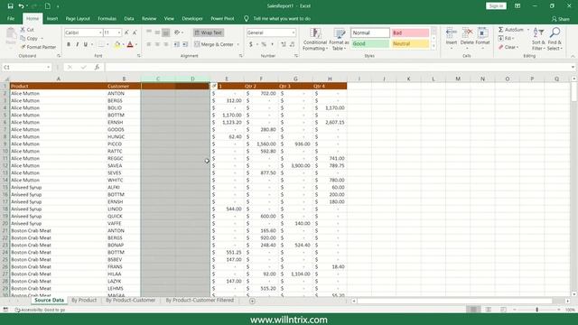
Task: Open the Orientation text-angle tool
Action: pyautogui.click(x=177, y=32)
